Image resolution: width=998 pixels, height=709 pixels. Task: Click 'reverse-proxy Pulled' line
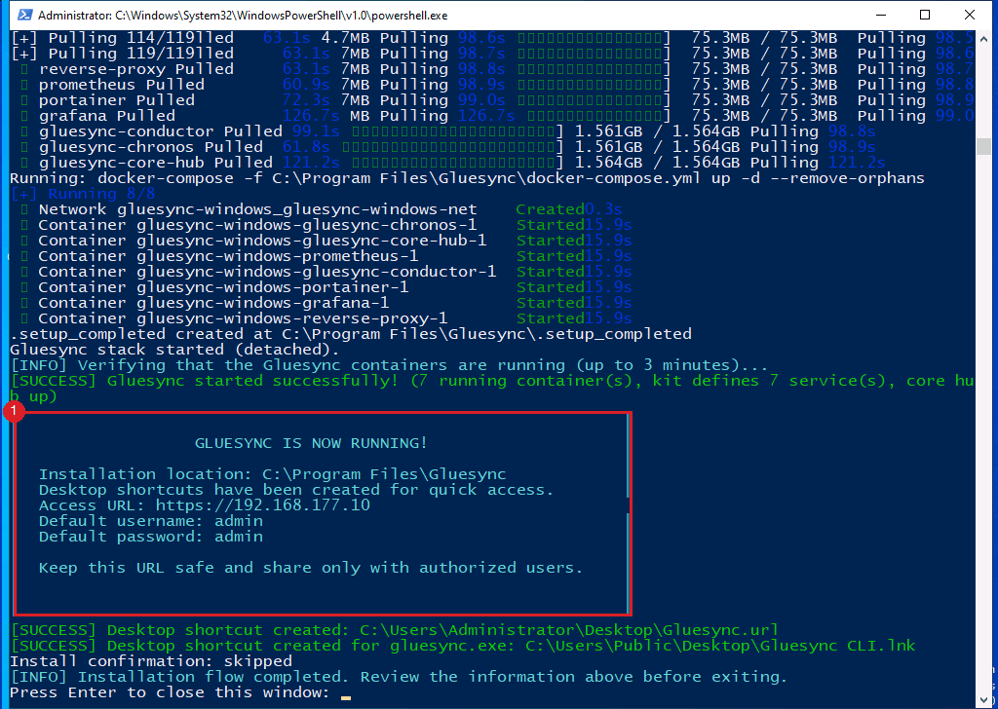(497, 69)
